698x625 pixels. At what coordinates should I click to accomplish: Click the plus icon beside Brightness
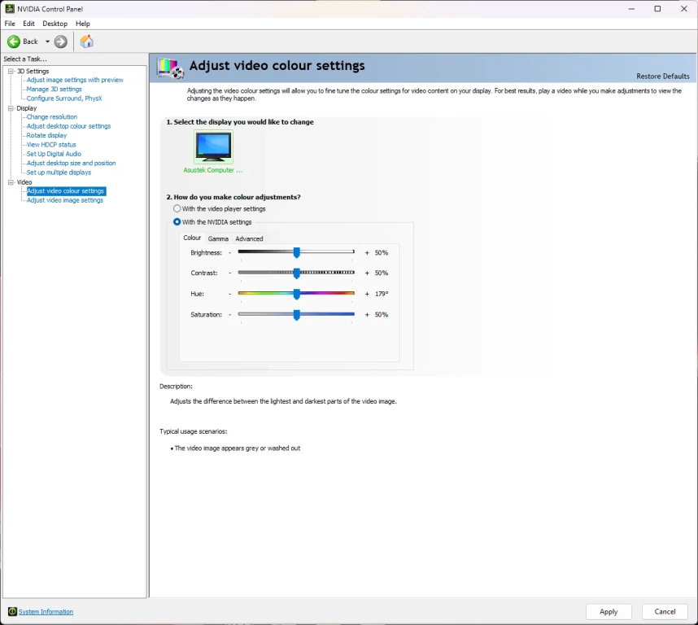[x=367, y=253]
